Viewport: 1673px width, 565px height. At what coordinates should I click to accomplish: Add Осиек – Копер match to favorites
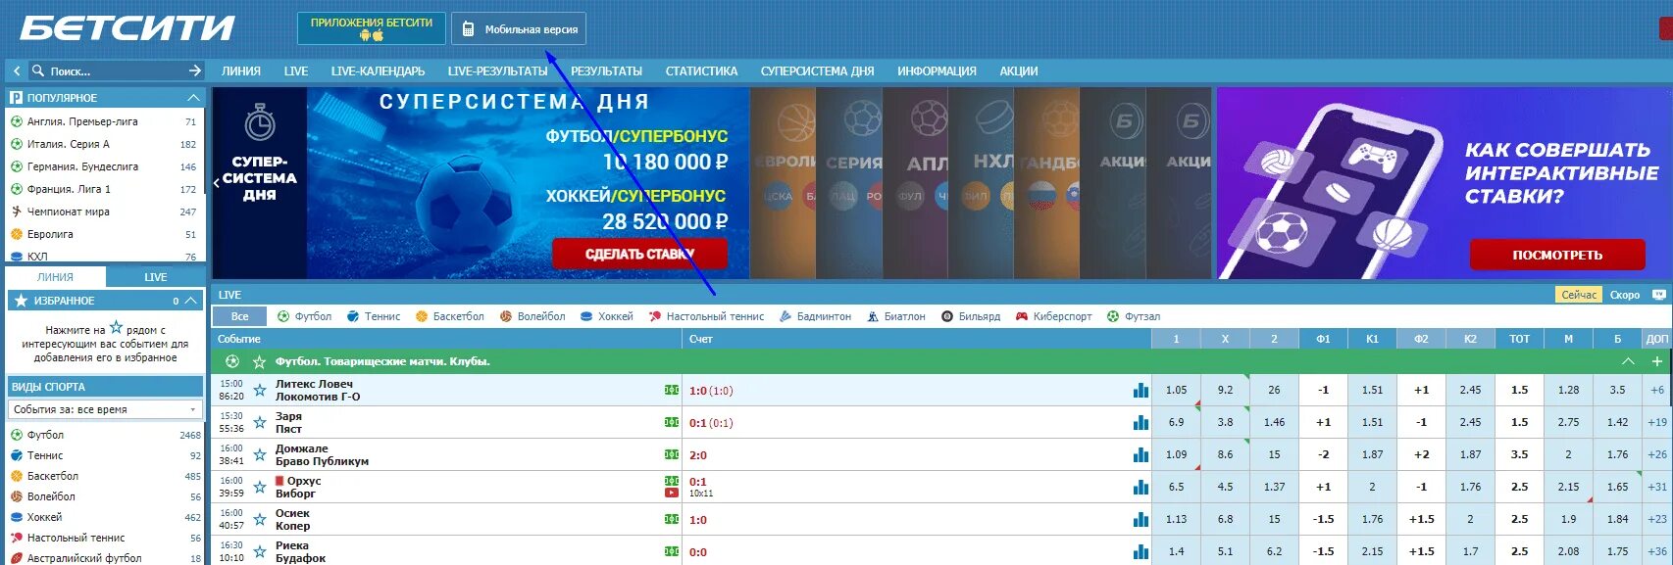click(259, 519)
